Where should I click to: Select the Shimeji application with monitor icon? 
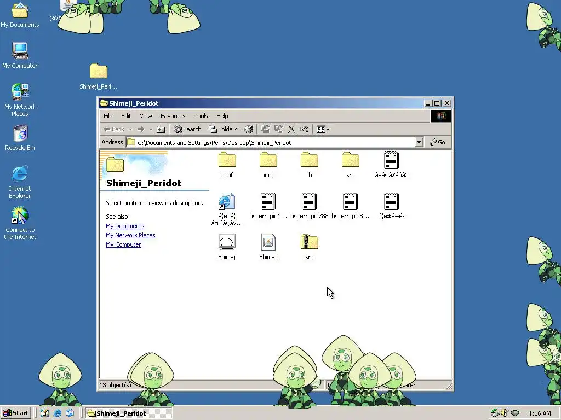(x=227, y=247)
